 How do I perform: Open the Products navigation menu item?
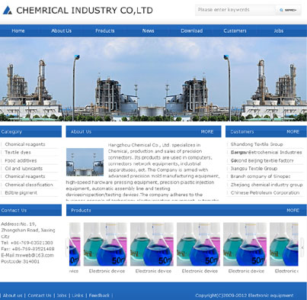click(105, 31)
